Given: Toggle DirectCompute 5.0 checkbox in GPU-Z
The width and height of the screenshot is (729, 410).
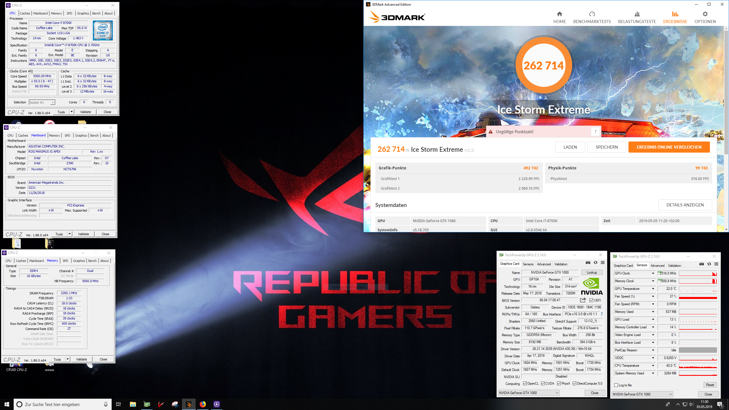Looking at the screenshot, I should [574, 384].
